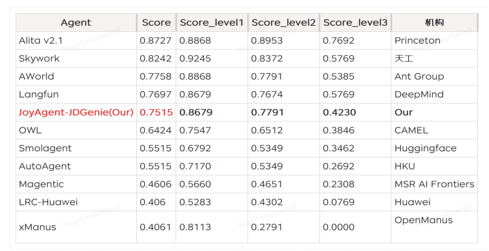
Task: Click score value 0.8727
Action: point(156,41)
